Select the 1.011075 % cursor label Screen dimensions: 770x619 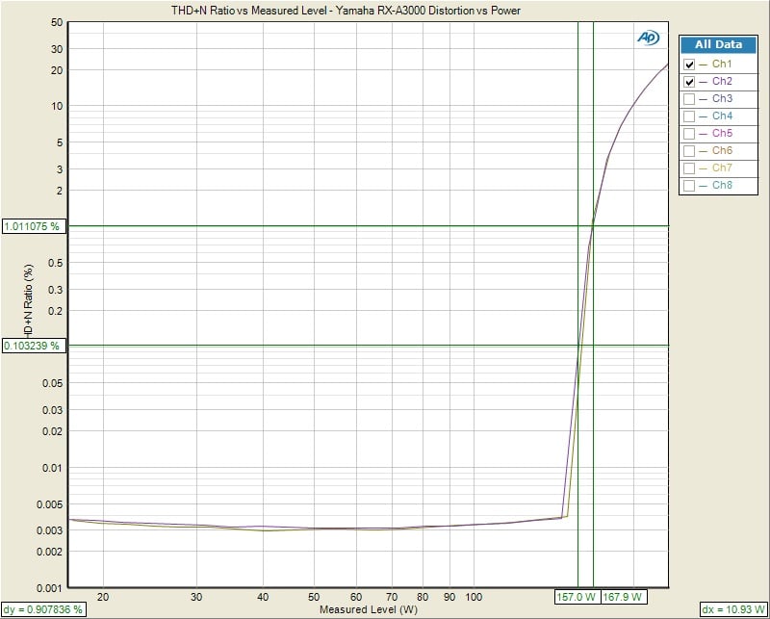33,226
